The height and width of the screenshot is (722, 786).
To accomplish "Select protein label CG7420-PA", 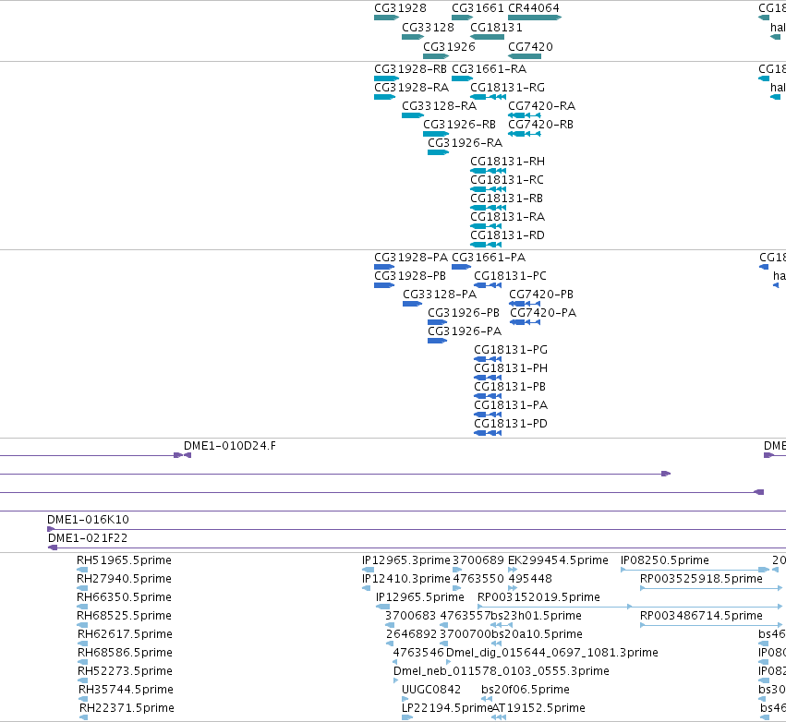I will click(x=543, y=313).
